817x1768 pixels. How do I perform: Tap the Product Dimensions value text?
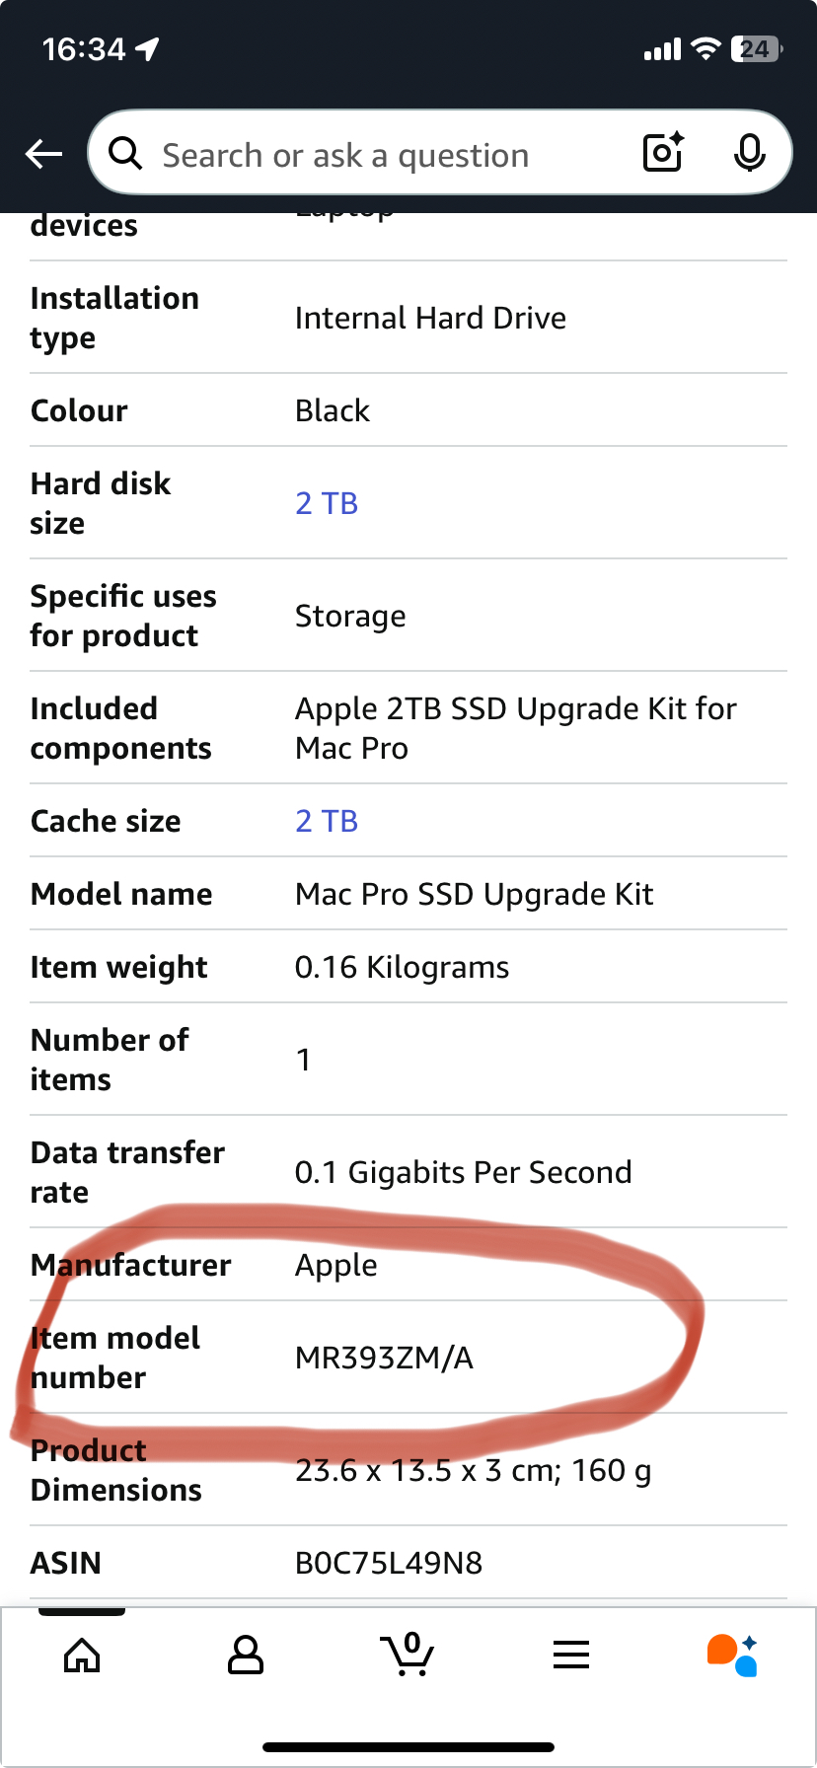[x=474, y=1470]
